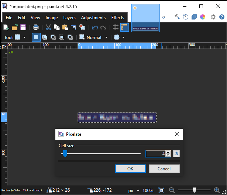This screenshot has height=195, width=227.
Task: Open the Edit menu
Action: coord(21,18)
